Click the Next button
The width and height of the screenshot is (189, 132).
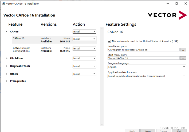coord(148,131)
